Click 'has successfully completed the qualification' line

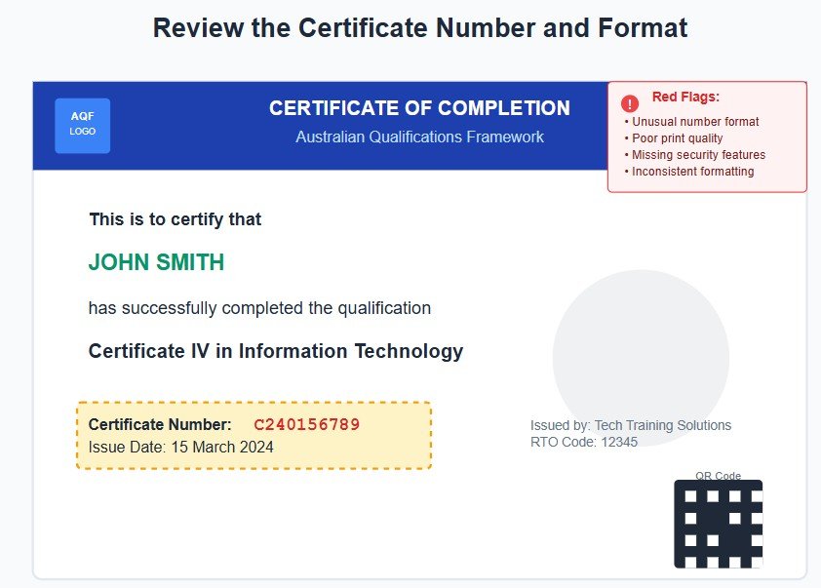[259, 308]
